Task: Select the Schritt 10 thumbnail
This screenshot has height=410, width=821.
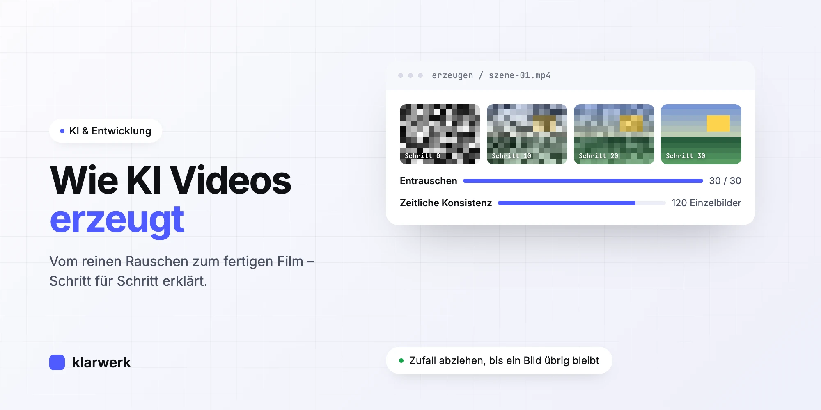Action: 527,134
